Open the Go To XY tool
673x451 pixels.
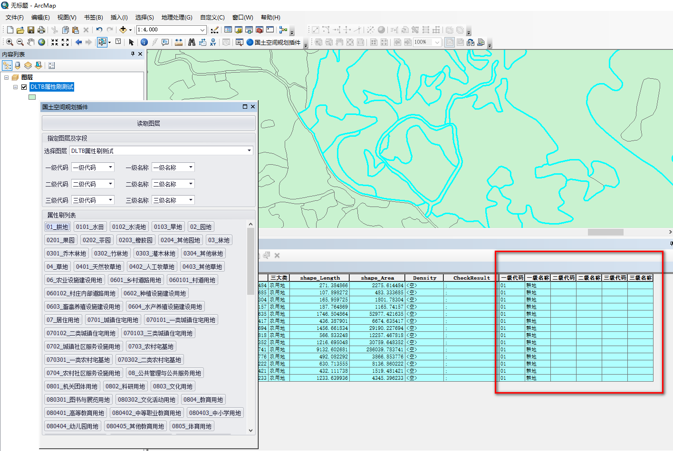(213, 42)
